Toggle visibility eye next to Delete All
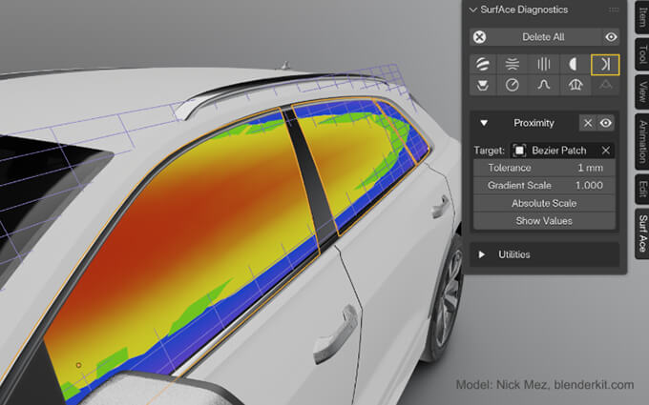 [x=611, y=37]
